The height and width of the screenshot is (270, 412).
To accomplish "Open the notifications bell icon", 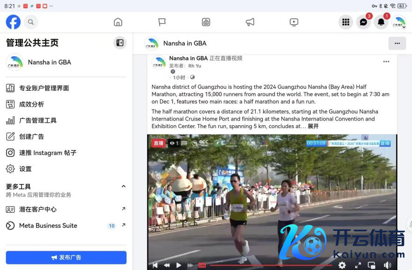I will tap(381, 22).
